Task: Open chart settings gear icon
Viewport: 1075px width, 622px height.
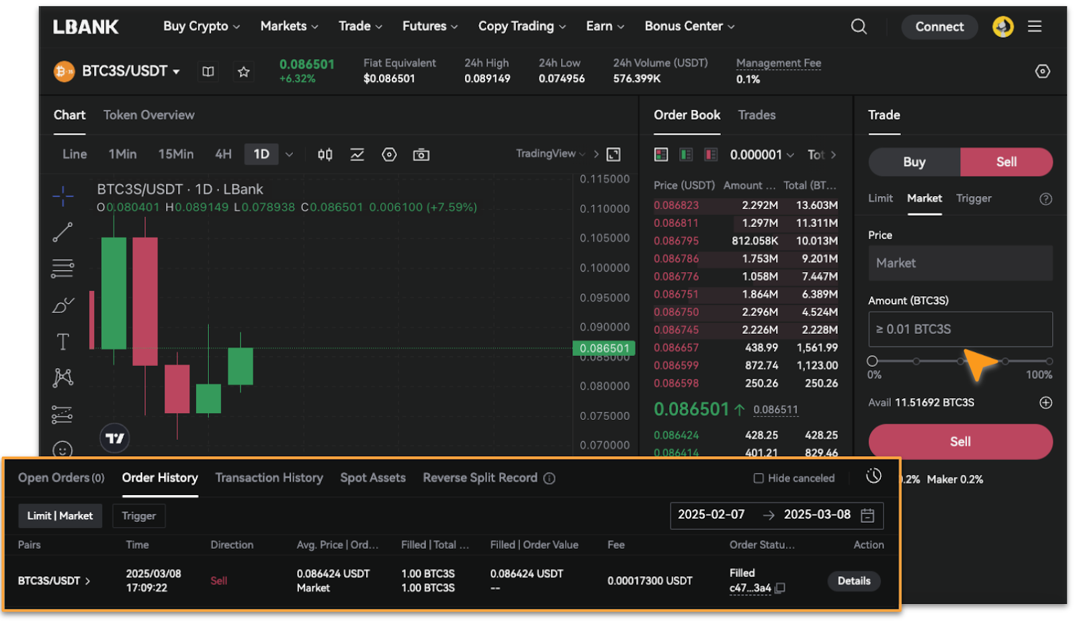Action: pos(389,154)
